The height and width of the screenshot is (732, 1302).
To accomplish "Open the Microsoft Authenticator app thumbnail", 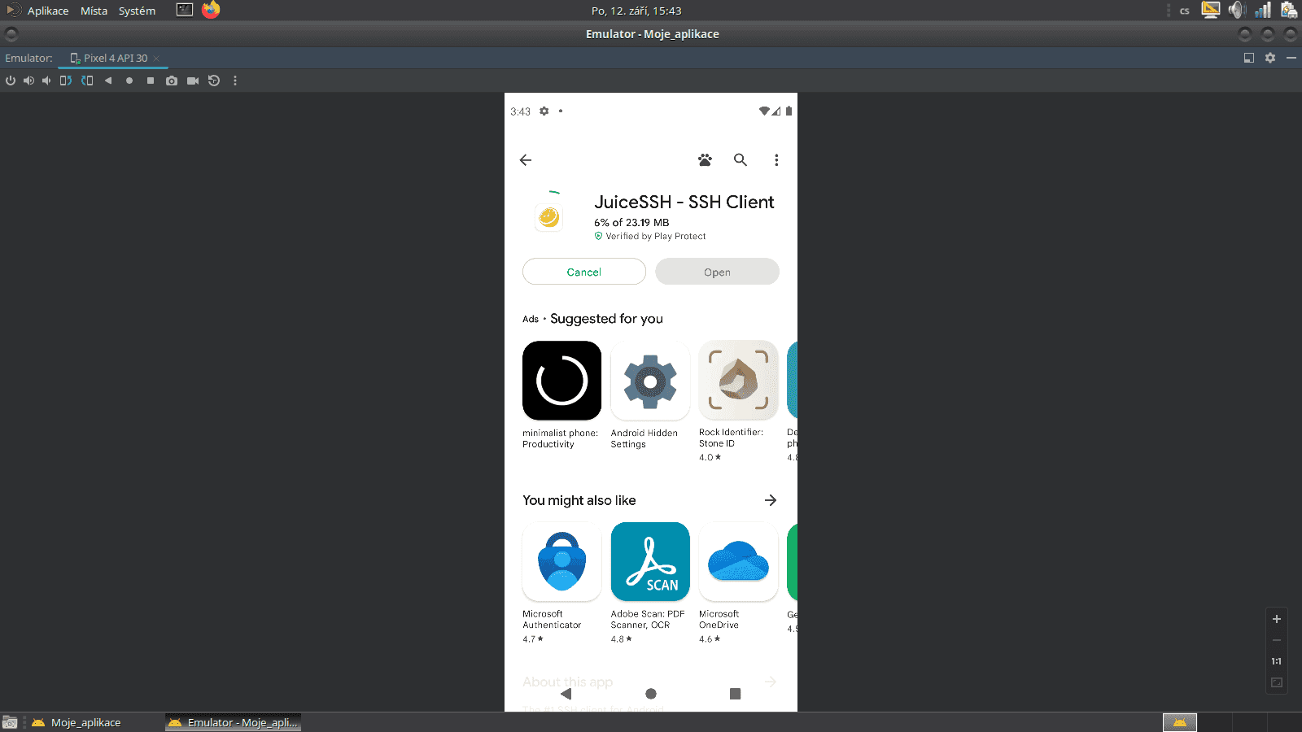I will (561, 562).
